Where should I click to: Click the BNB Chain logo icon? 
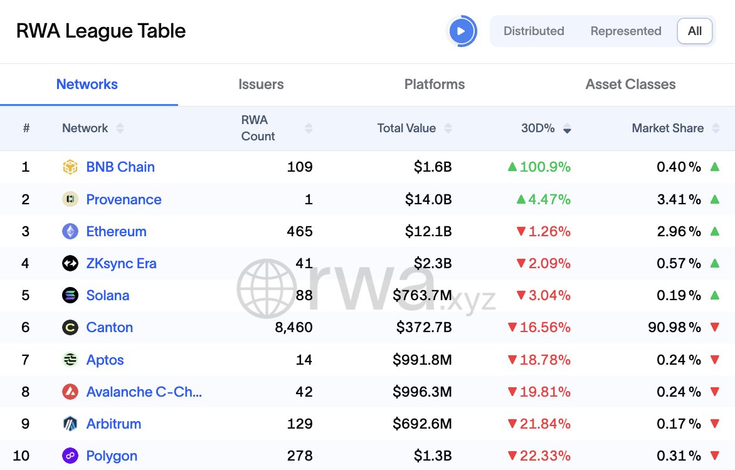71,167
